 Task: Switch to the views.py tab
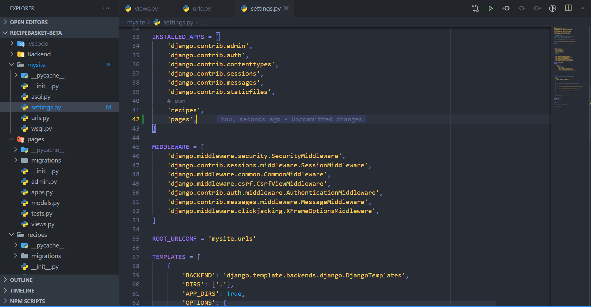[x=142, y=8]
